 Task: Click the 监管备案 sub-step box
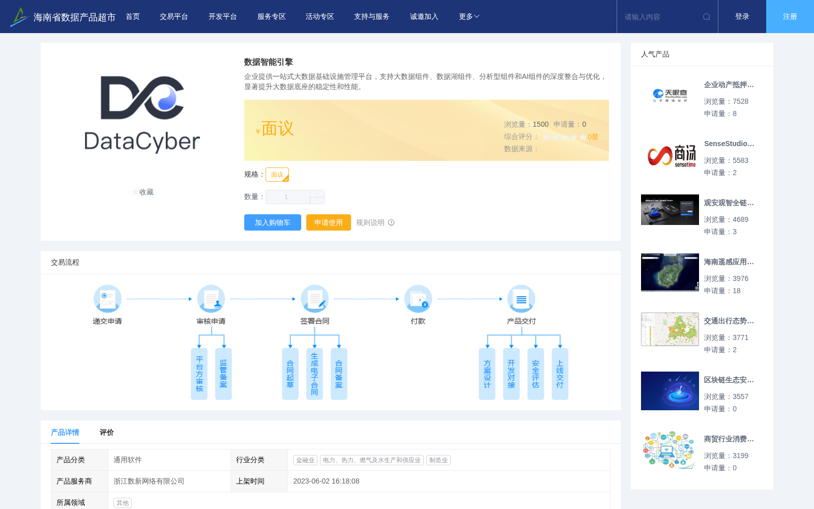tap(223, 374)
